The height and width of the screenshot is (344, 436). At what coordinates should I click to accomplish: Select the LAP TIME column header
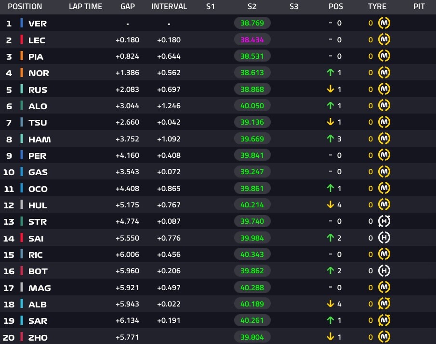(x=85, y=6)
